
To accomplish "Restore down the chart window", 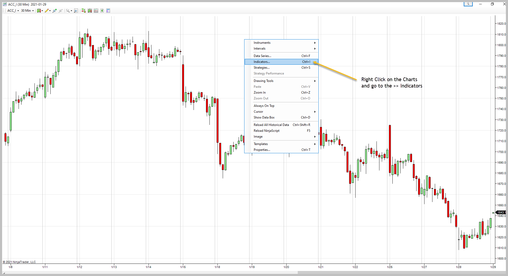I will pyautogui.click(x=492, y=4).
